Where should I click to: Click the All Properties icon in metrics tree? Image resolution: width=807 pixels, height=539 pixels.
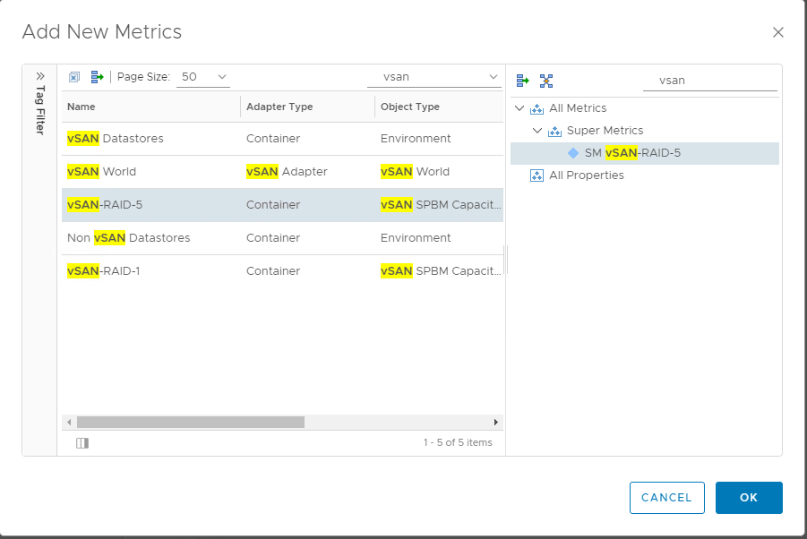537,175
